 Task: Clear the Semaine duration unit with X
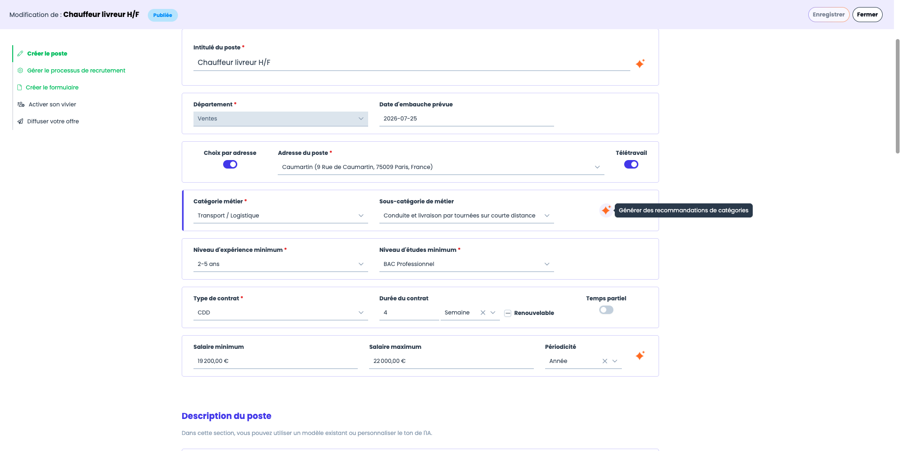pos(483,313)
